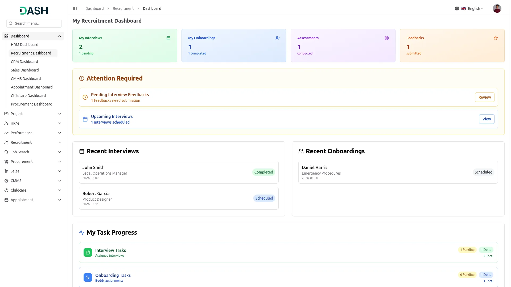Click the target icon in Assessments card

click(386, 38)
